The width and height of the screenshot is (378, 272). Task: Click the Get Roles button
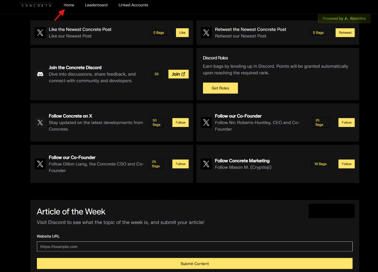(x=220, y=88)
